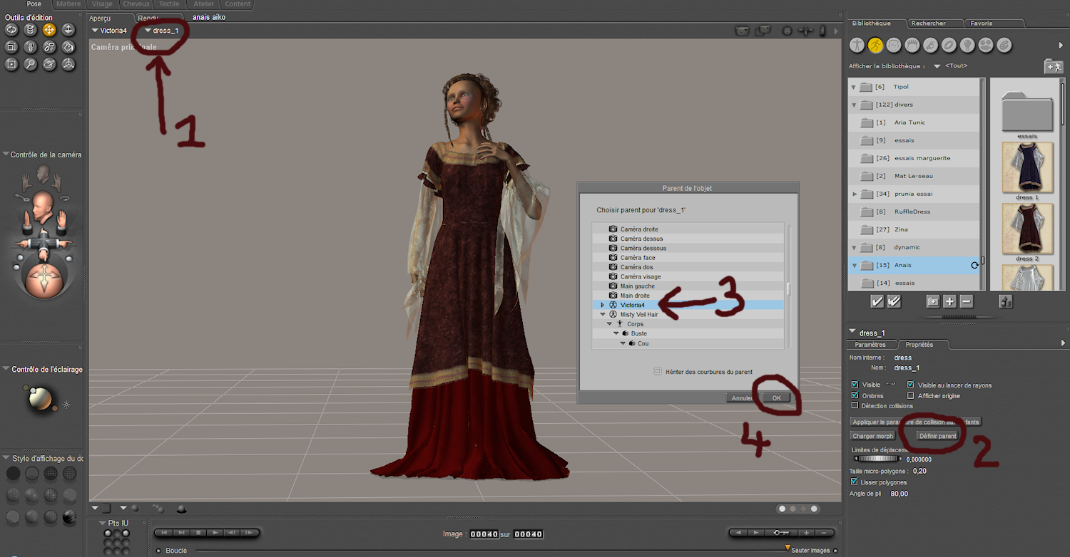This screenshot has width=1070, height=557.
Task: Select the Chain Break tool
Action: click(49, 47)
